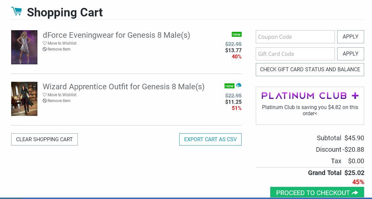Image resolution: width=372 pixels, height=199 pixels.
Task: Open Wizard Apprentice Outfit for Genesis 8 title
Action: coord(123,87)
